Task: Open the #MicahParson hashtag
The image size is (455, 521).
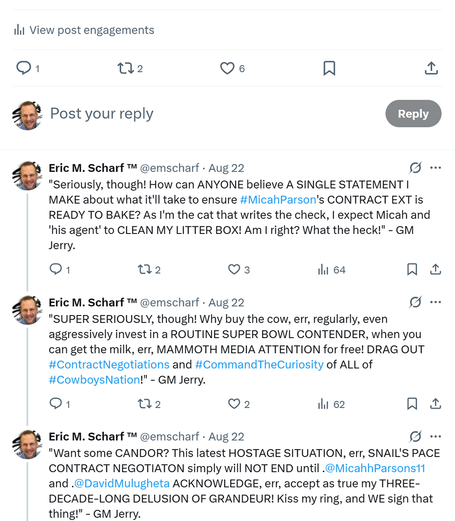Action: click(278, 199)
